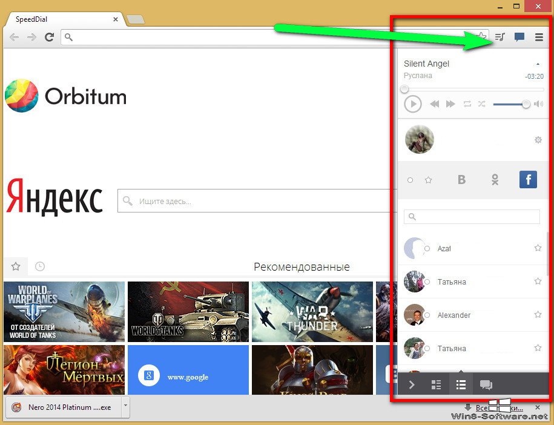The width and height of the screenshot is (554, 425).
Task: Show history clock tab
Action: point(40,266)
